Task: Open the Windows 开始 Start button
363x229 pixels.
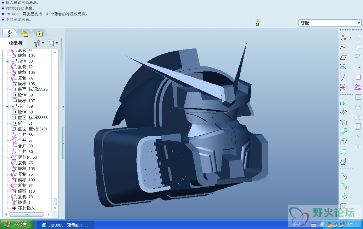Action: [x=17, y=224]
